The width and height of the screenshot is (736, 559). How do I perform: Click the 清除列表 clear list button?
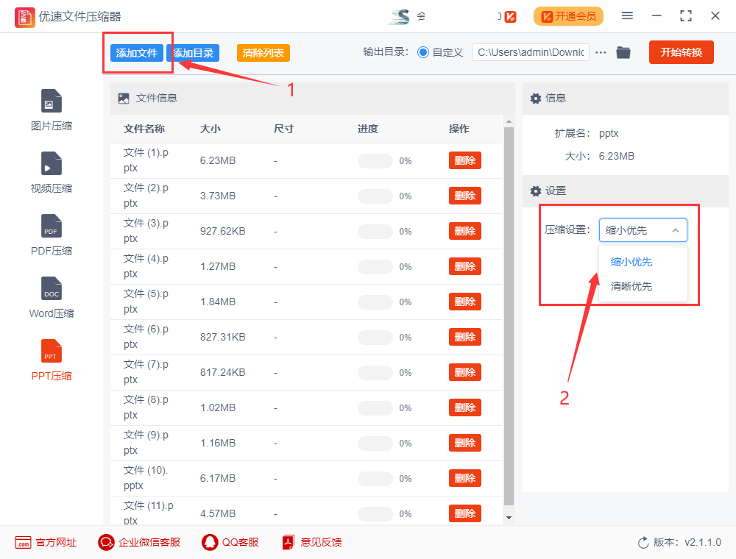[263, 53]
